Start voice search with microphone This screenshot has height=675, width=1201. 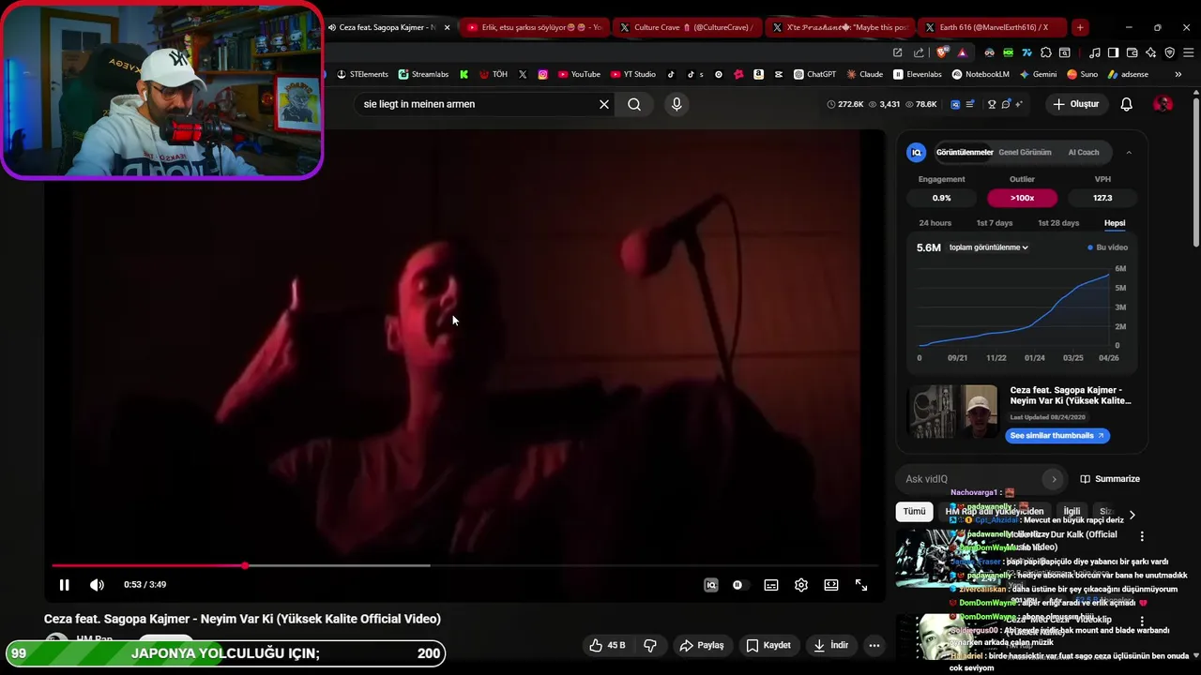[x=677, y=104]
